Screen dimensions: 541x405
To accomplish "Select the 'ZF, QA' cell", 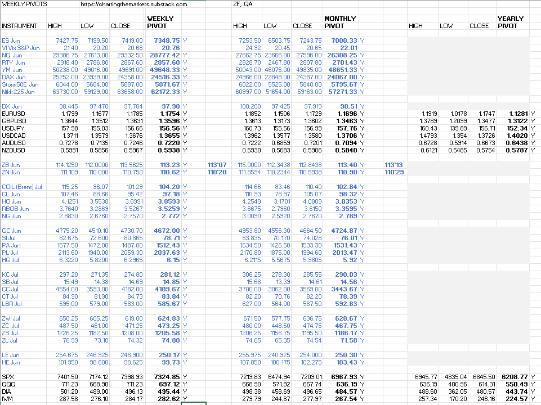I will [243, 4].
